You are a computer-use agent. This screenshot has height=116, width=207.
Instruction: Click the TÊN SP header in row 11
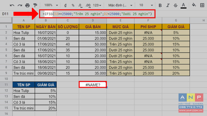click(x=24, y=85)
